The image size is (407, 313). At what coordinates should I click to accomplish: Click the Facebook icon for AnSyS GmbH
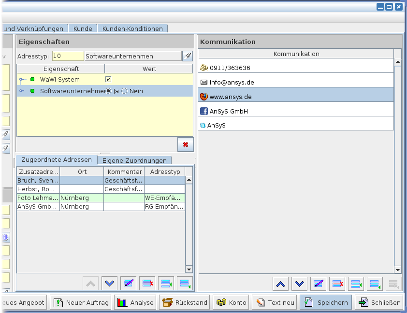pyautogui.click(x=204, y=111)
